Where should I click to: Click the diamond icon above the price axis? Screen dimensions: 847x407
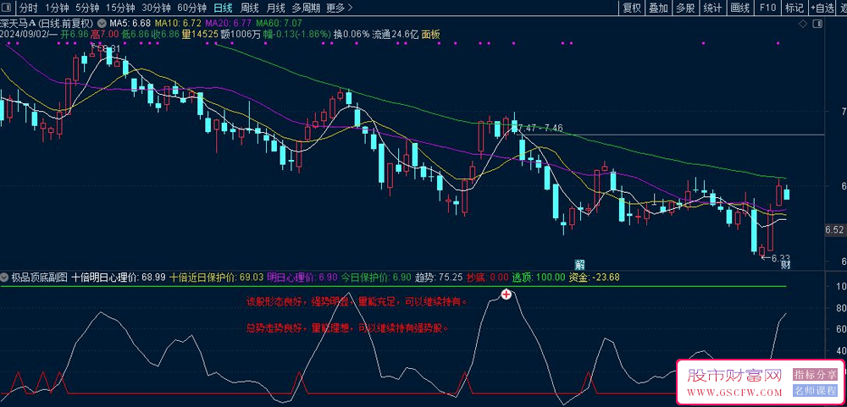pyautogui.click(x=803, y=25)
